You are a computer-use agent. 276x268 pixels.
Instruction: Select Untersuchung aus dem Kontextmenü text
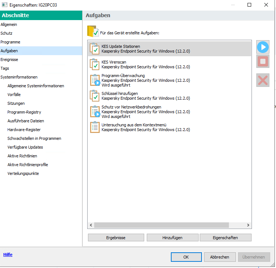(134, 125)
